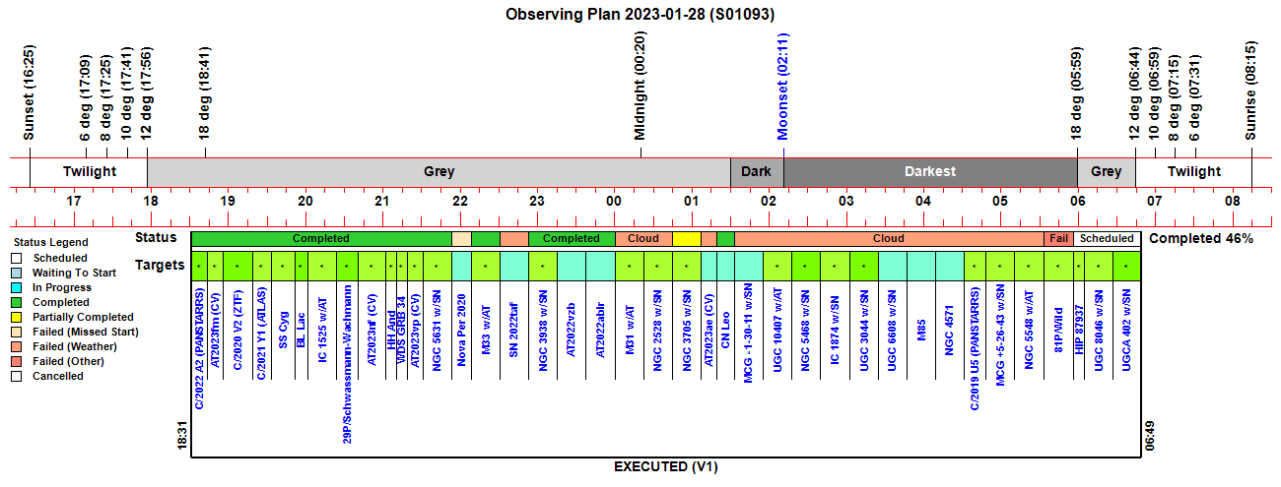
Task: Click the Scheduled status segment
Action: coord(1108,238)
